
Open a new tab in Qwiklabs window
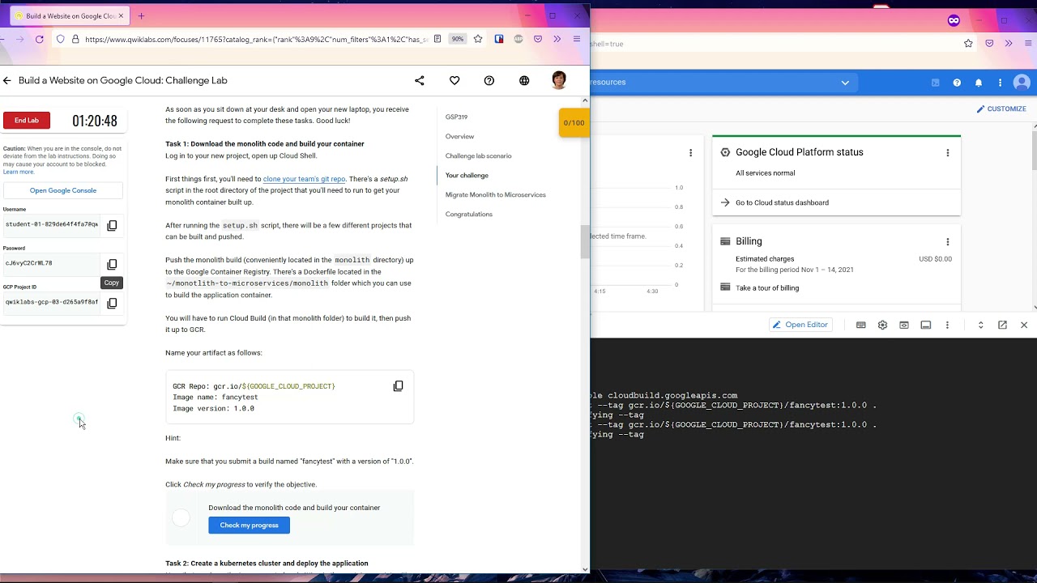(141, 15)
